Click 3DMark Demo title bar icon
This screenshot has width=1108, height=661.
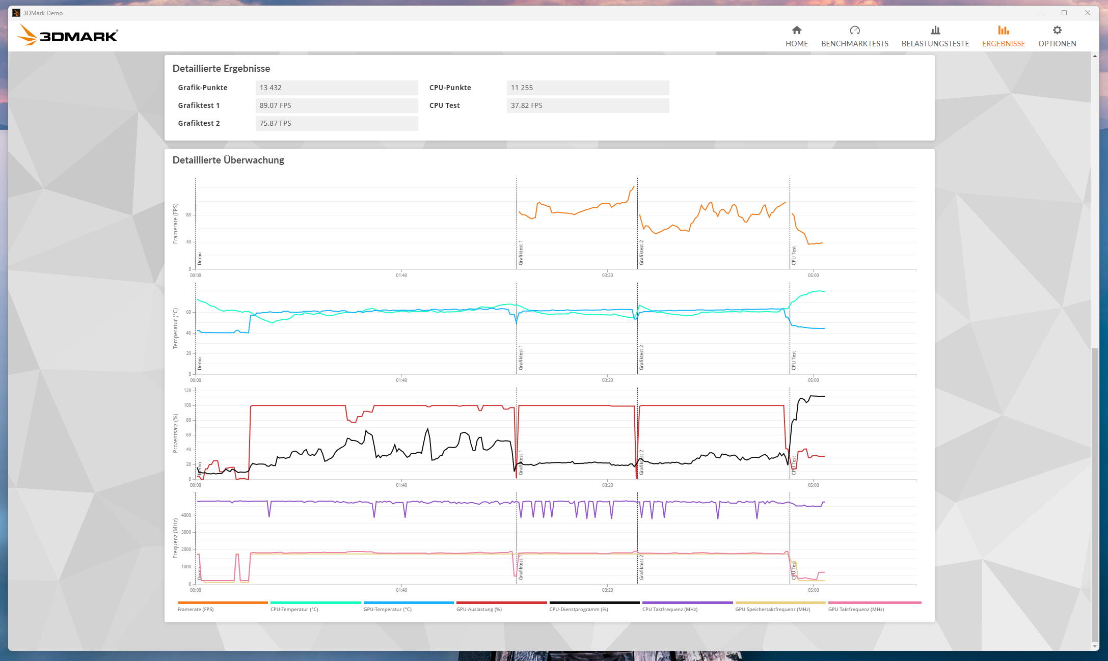(x=16, y=13)
